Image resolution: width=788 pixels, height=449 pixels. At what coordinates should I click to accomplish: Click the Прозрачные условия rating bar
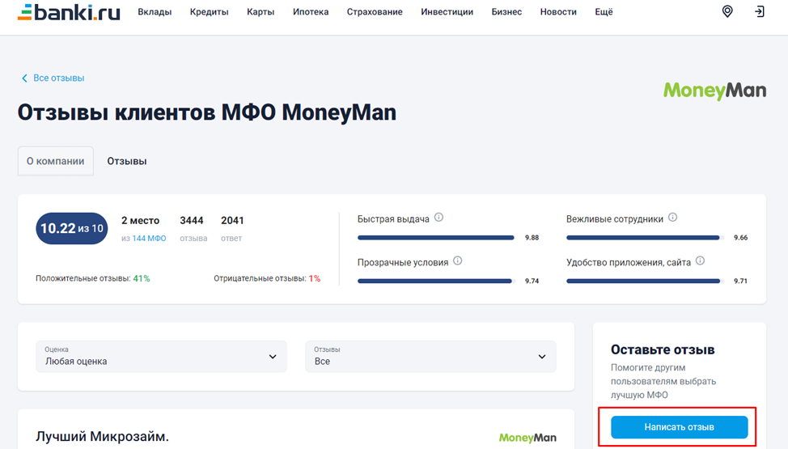pos(436,281)
